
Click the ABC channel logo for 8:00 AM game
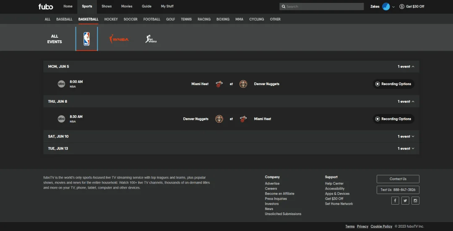click(61, 84)
